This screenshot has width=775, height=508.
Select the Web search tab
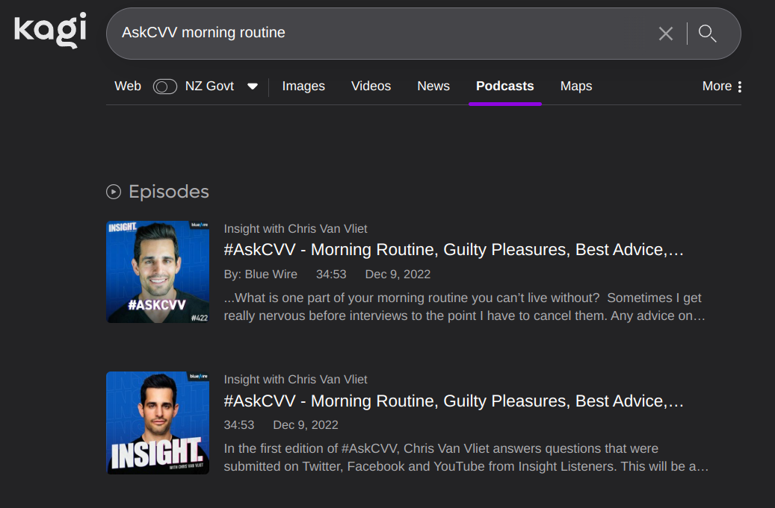point(128,87)
